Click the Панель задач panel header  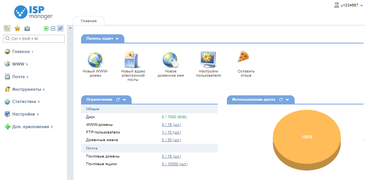(103, 39)
